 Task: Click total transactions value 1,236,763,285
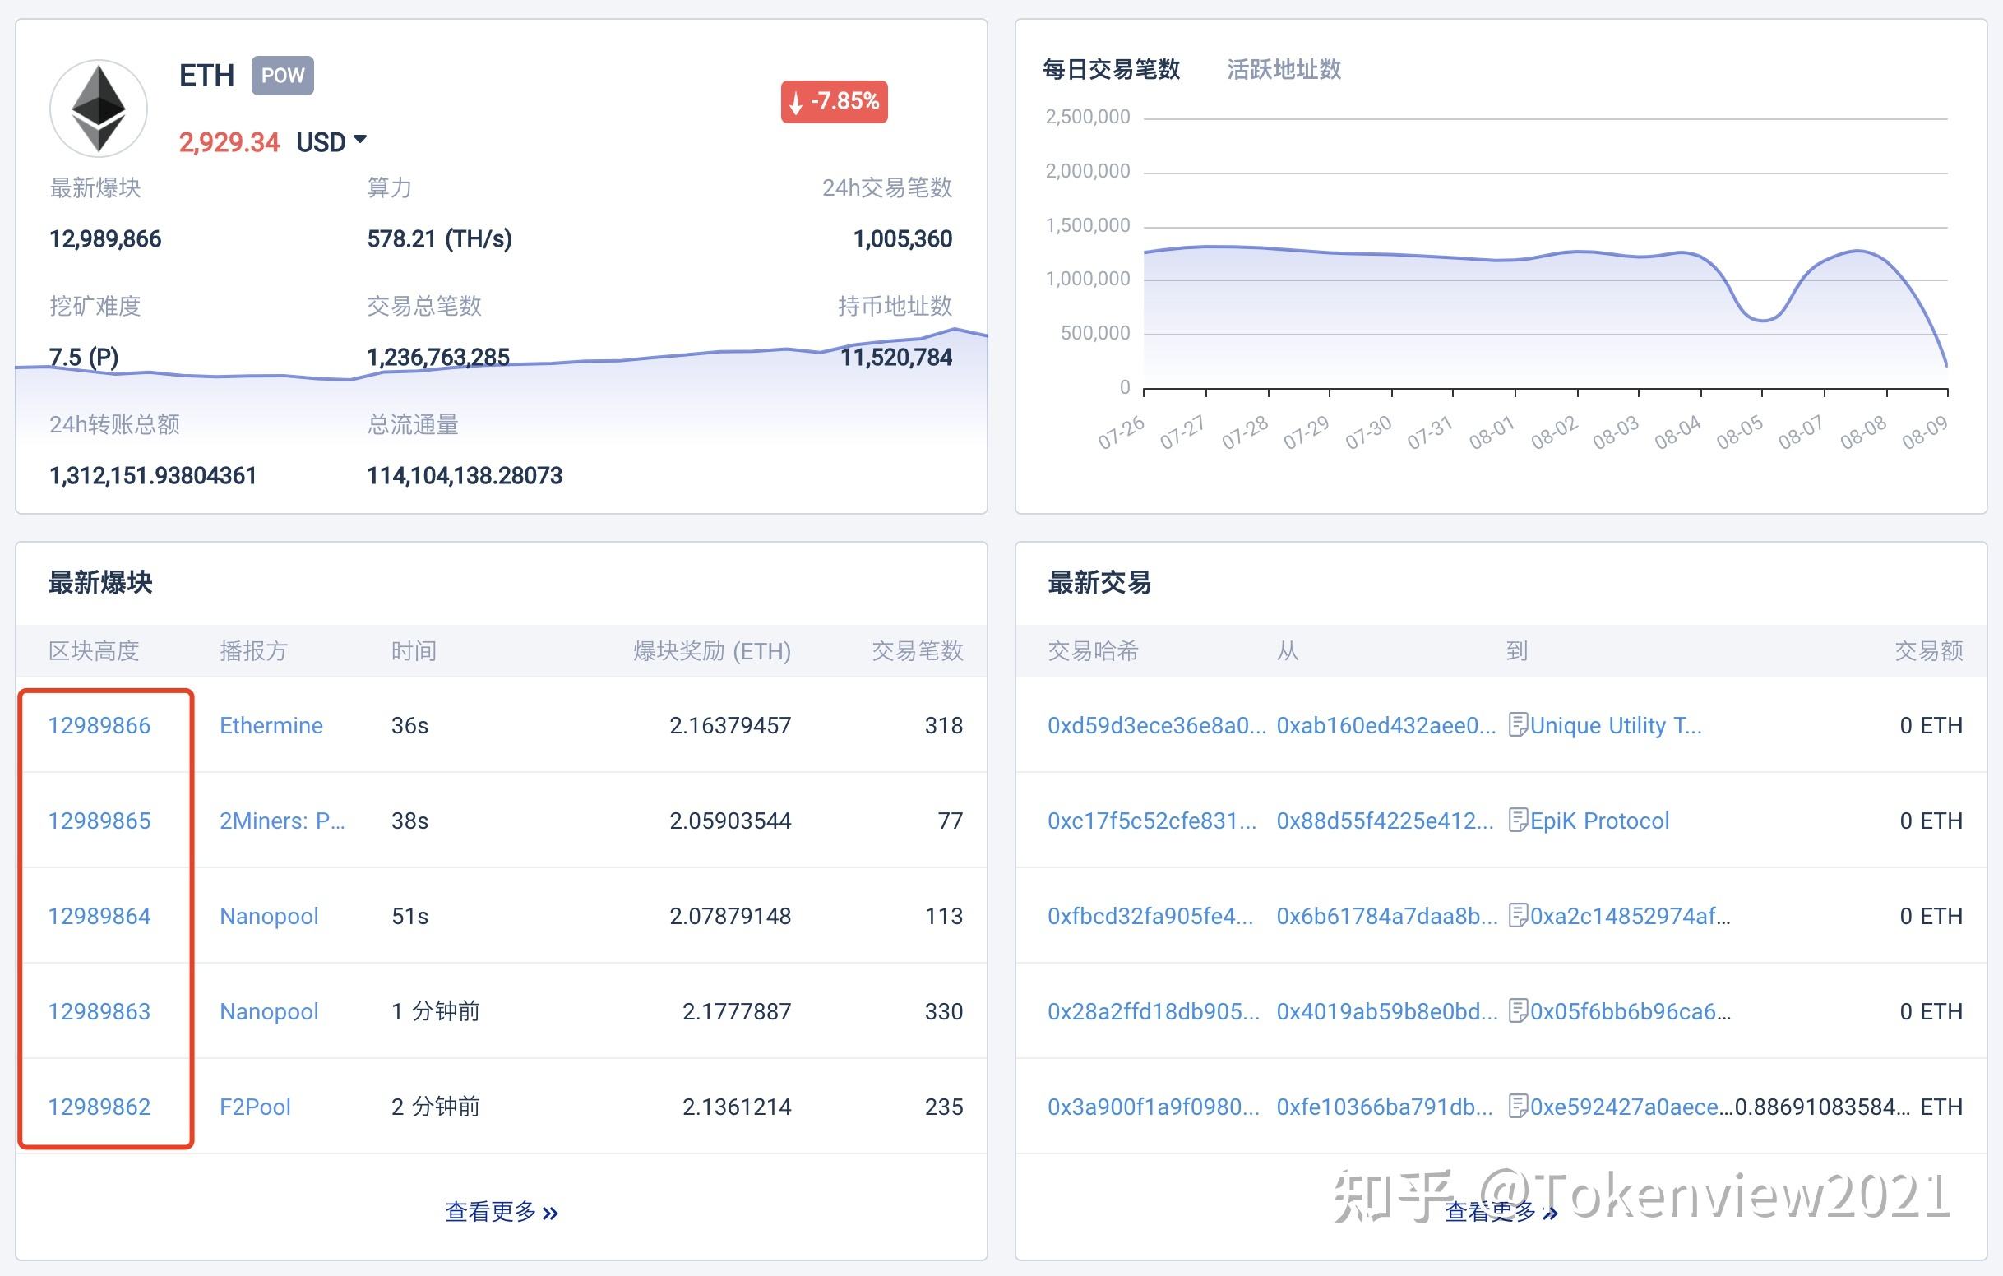coord(437,358)
